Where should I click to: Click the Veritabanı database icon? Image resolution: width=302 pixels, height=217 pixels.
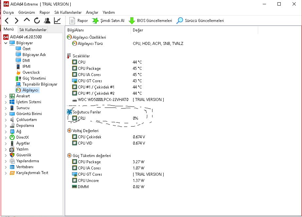[x=12, y=167]
